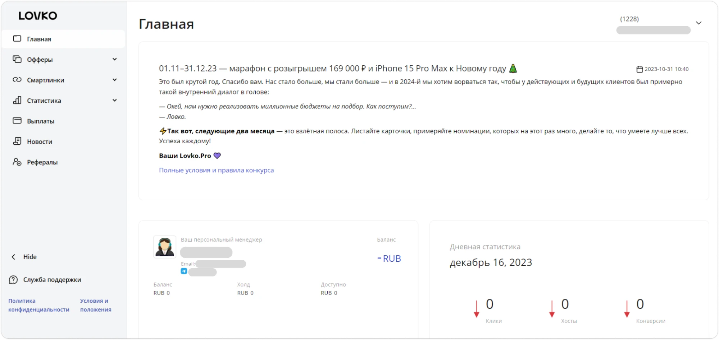Click the Главная sidebar icon
The image size is (719, 340).
tap(17, 38)
